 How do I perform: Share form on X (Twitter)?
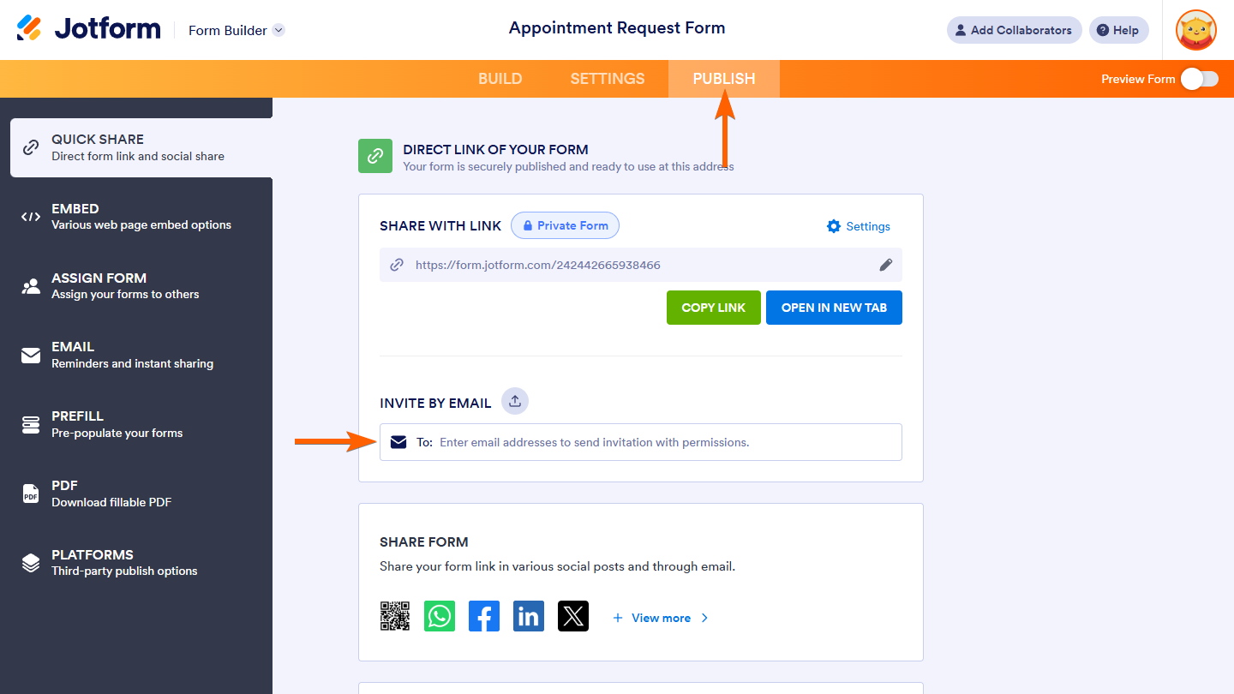point(573,616)
